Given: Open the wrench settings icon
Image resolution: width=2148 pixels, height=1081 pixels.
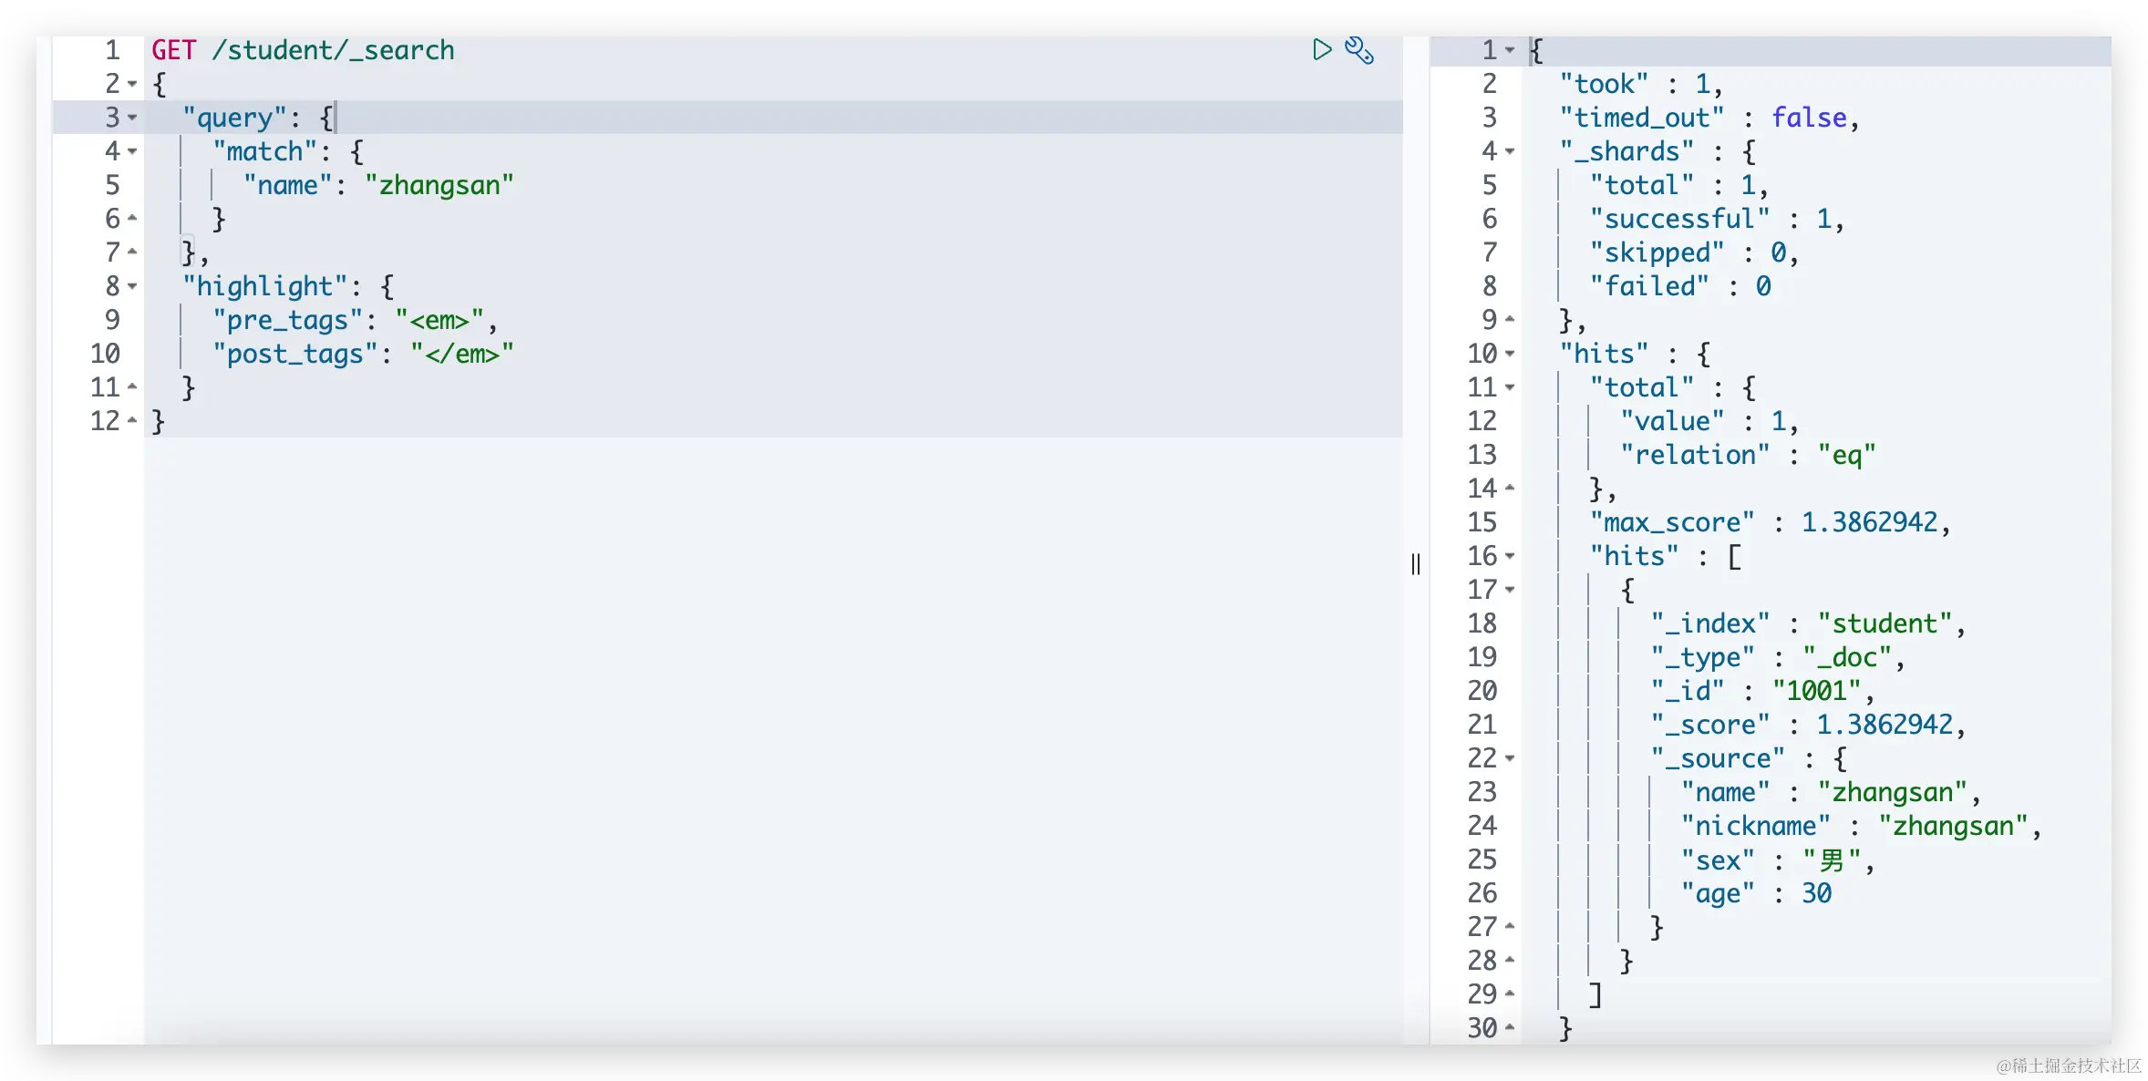Looking at the screenshot, I should 1358,50.
